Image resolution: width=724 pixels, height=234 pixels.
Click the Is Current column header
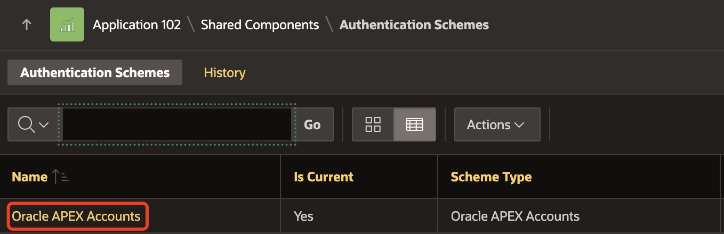(x=324, y=177)
